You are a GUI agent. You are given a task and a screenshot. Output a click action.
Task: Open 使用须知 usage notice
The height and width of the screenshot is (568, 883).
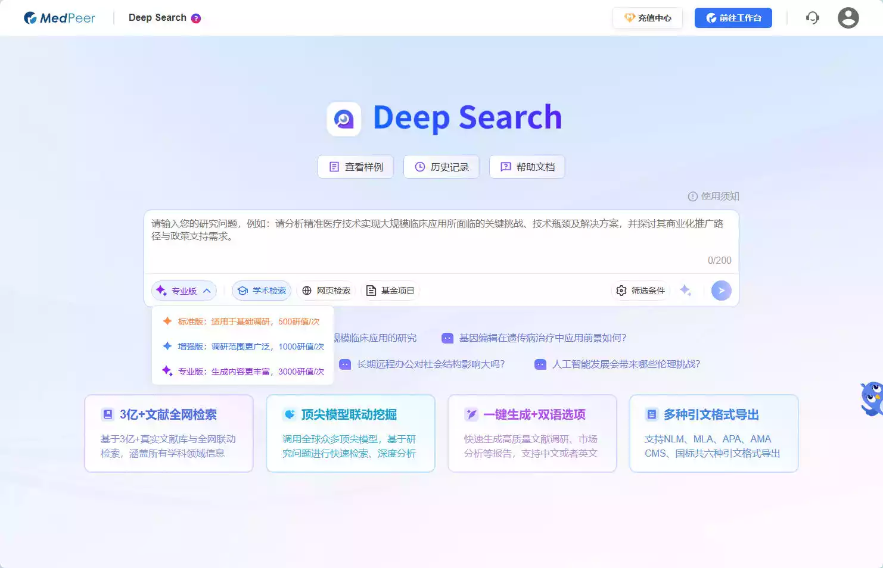(713, 196)
